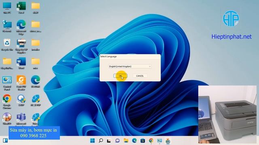
Task: Open the Widgets button on the taskbar
Action: point(5,141)
